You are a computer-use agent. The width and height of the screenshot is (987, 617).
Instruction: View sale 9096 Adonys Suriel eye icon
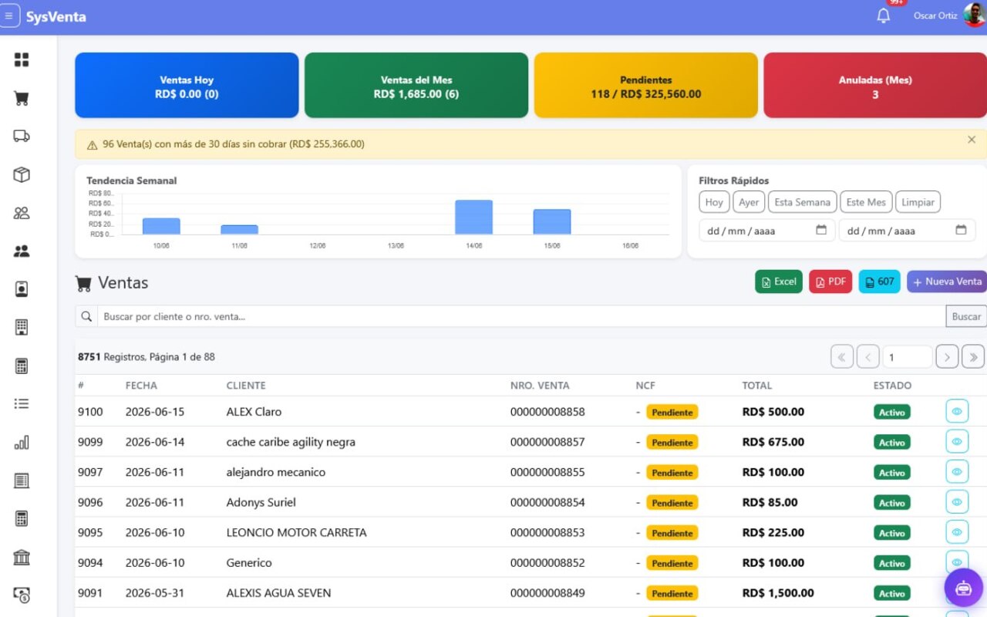957,502
